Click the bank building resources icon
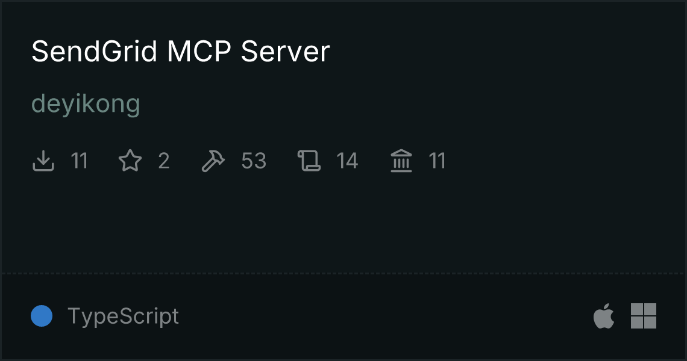This screenshot has width=687, height=361. [401, 161]
